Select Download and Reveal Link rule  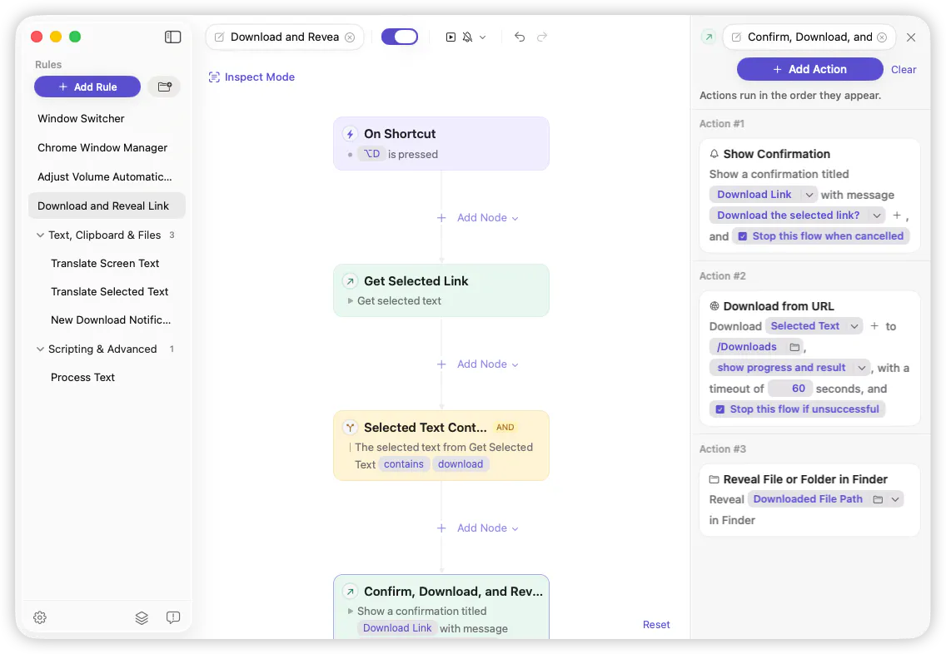pyautogui.click(x=107, y=206)
